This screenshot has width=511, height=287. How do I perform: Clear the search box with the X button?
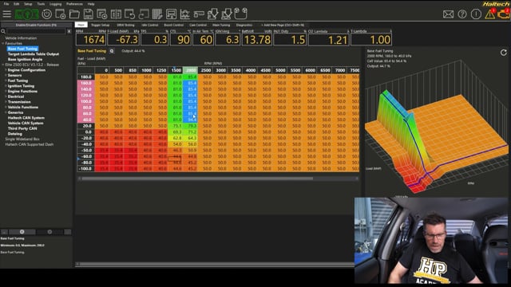(69, 31)
